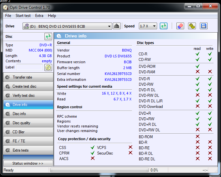Click the firmware version value BCIB
This screenshot has width=221, height=177.
pos(128,62)
